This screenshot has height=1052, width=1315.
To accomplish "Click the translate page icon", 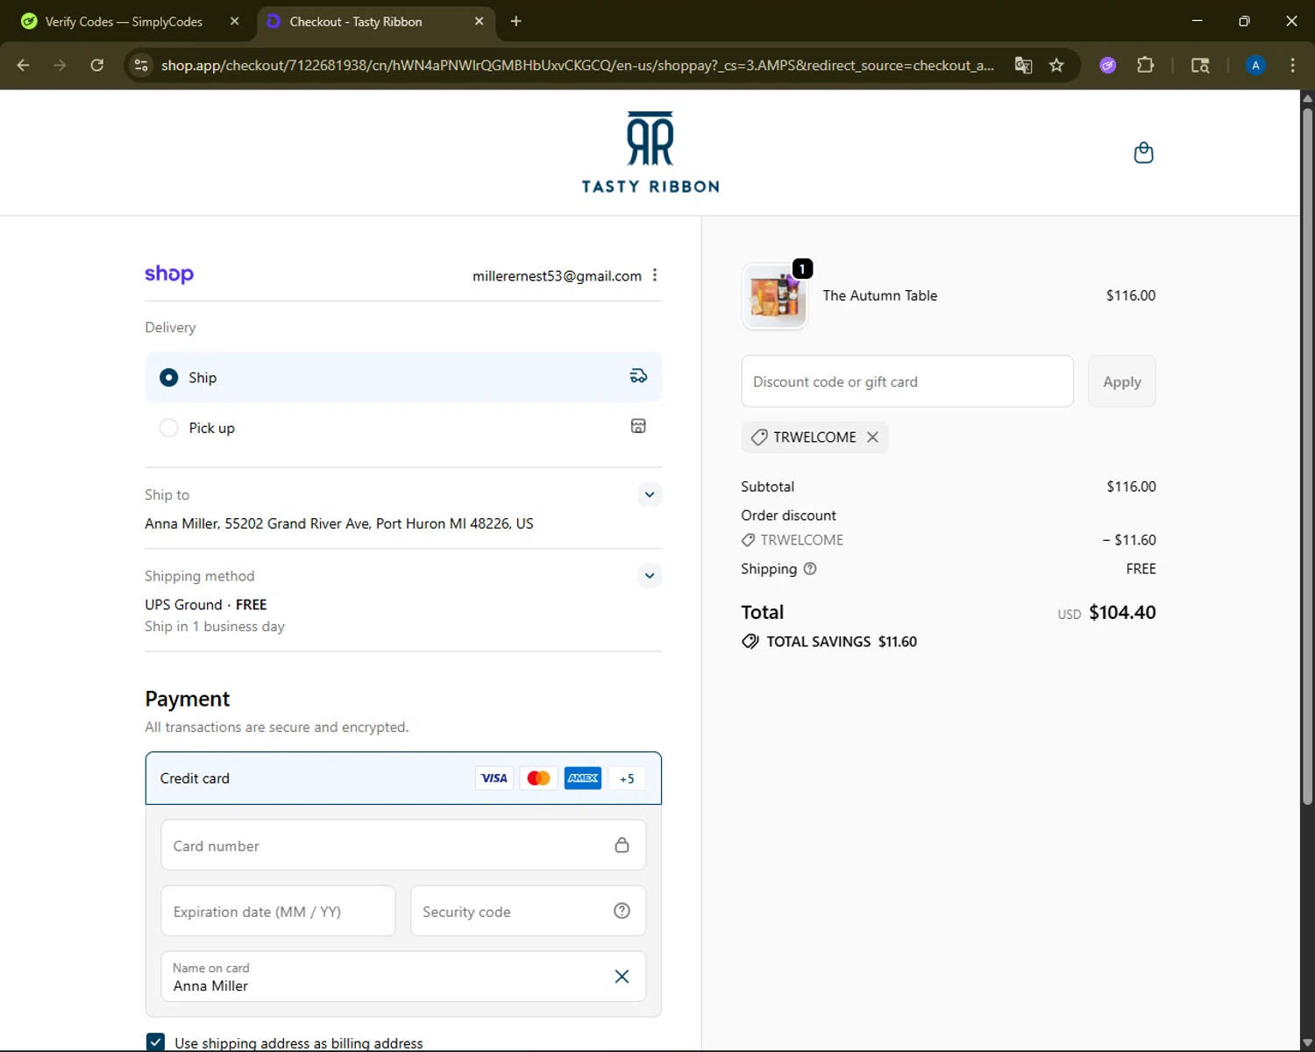I will click(1023, 65).
